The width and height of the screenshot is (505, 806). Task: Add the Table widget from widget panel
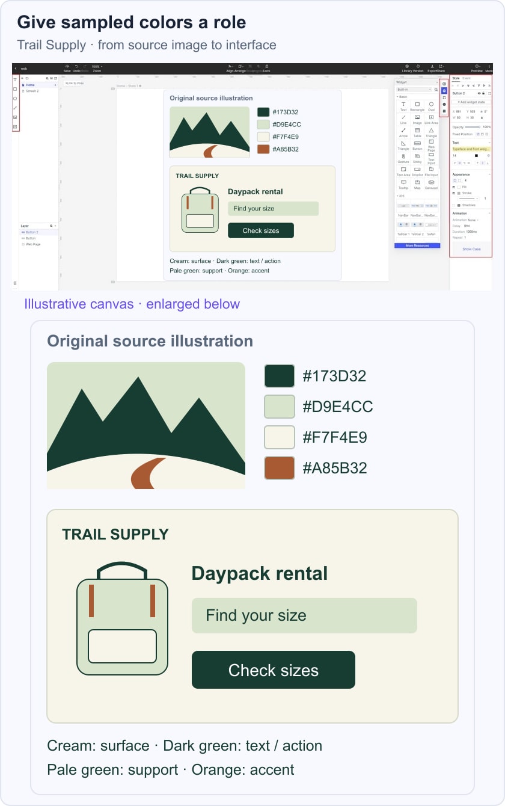(x=417, y=132)
